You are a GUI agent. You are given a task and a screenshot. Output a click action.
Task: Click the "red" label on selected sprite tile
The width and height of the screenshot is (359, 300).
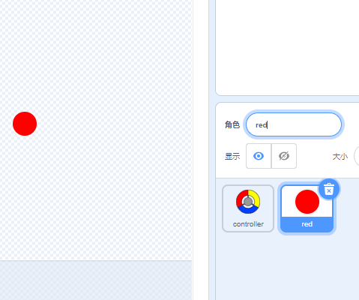coord(307,224)
